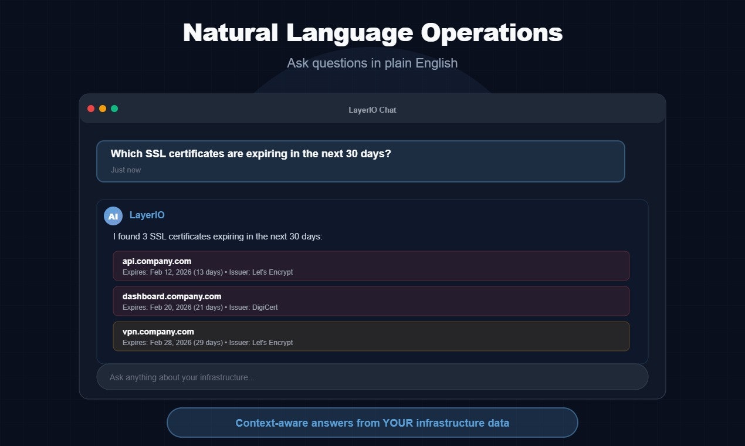Click the green traffic light dot
The image size is (745, 446).
coord(114,108)
